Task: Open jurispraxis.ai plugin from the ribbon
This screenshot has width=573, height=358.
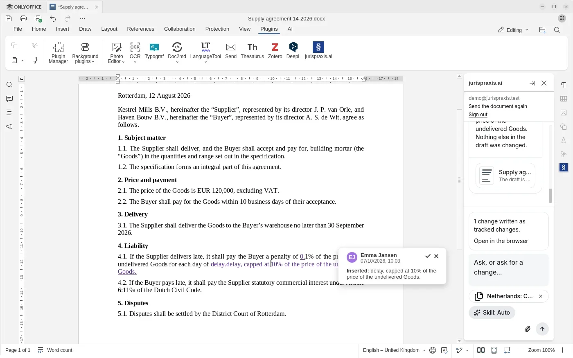Action: point(318,51)
